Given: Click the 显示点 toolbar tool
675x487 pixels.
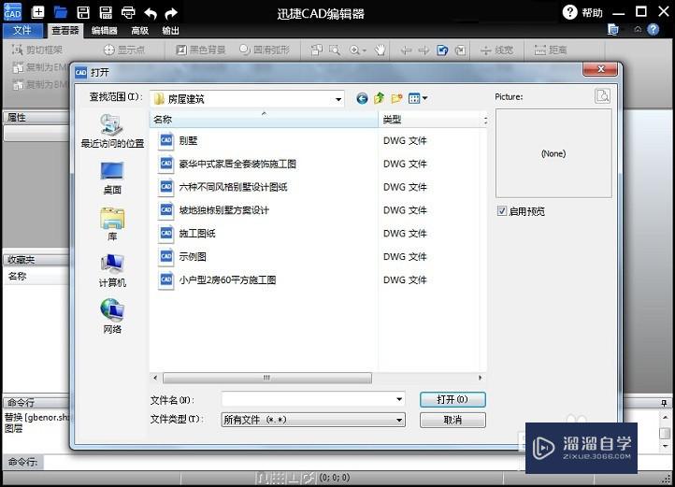Looking at the screenshot, I should (124, 50).
